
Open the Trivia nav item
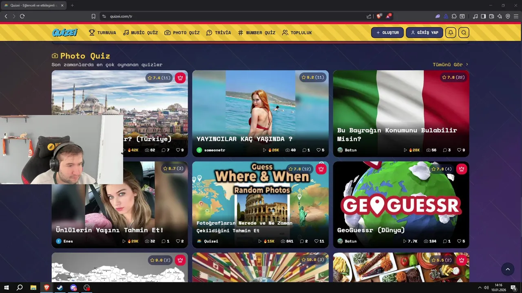(x=219, y=33)
